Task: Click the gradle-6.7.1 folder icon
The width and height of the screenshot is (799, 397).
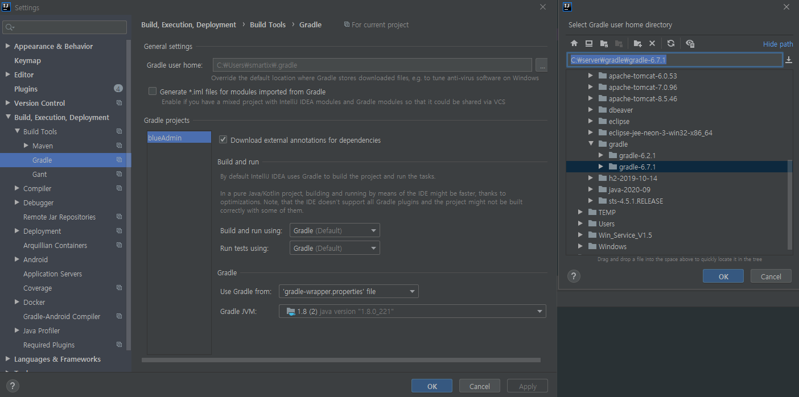Action: 613,167
